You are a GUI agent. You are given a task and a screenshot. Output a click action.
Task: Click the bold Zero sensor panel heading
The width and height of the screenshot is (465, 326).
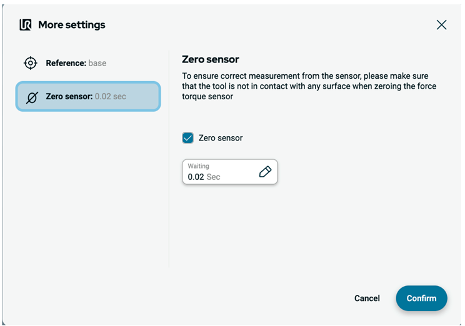pos(211,59)
